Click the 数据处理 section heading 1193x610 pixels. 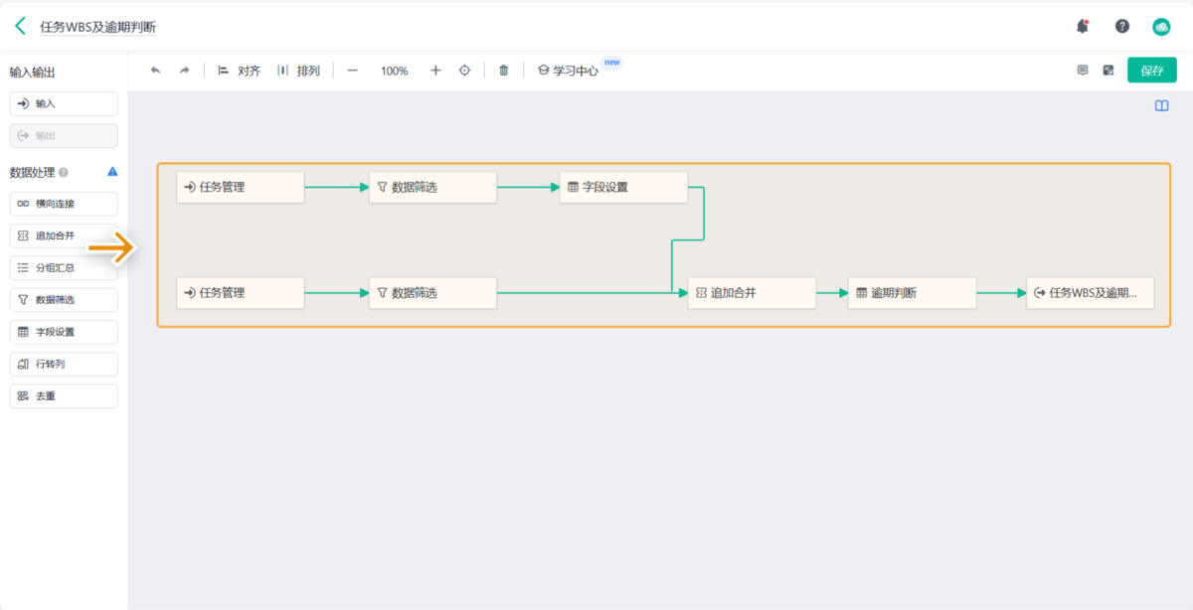coord(32,172)
